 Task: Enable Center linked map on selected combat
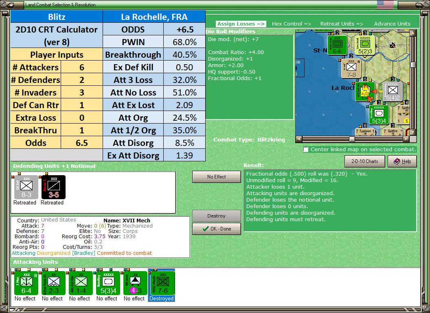coord(306,149)
